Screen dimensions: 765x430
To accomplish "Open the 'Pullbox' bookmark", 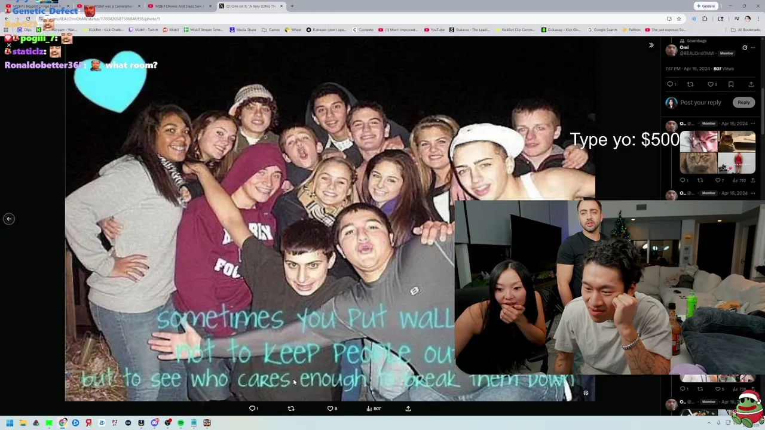I will point(631,30).
